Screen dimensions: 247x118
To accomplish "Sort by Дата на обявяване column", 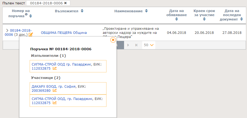I will coord(176,19).
